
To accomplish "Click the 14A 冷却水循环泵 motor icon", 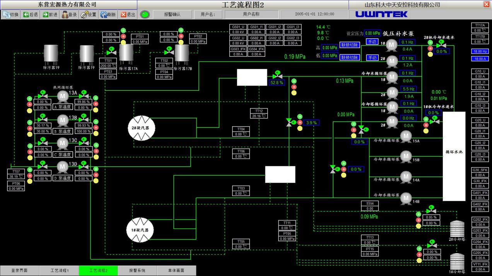I will (406, 176).
